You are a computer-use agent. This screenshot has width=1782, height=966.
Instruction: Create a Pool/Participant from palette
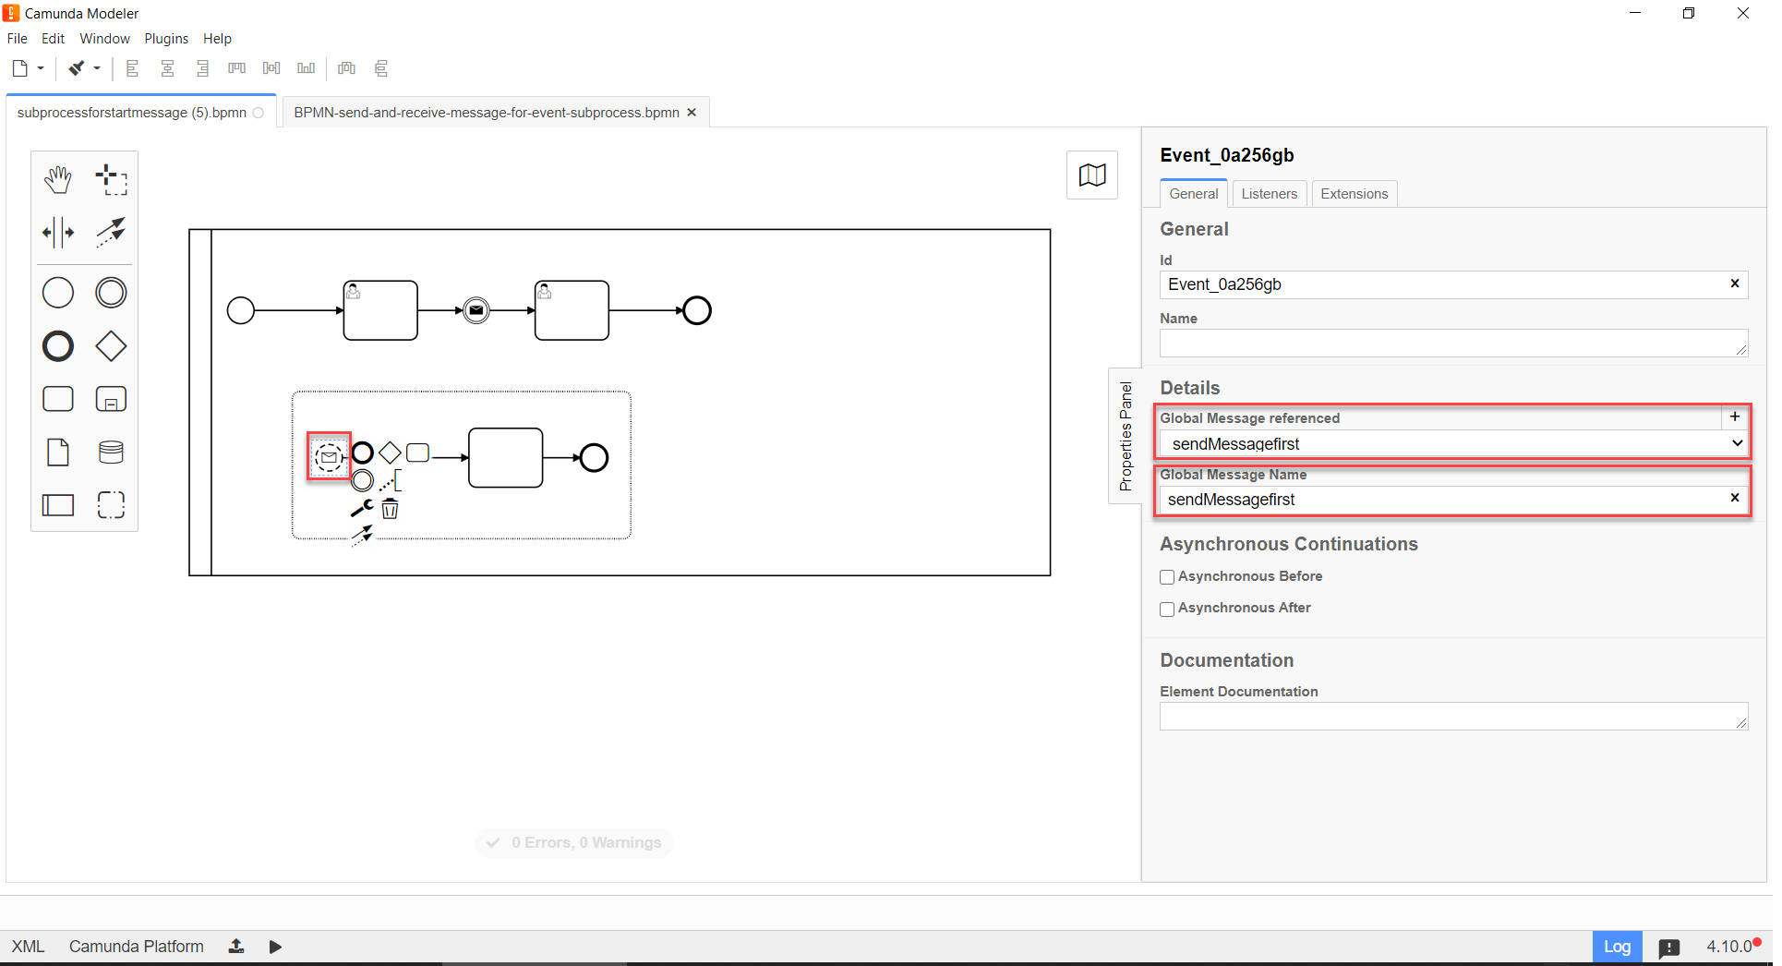tap(58, 505)
